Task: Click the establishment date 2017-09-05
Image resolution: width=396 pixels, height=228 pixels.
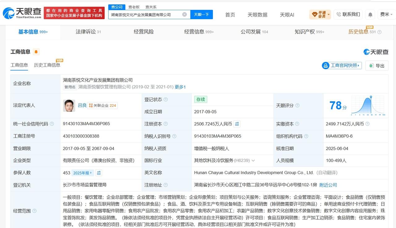Action: point(205,112)
